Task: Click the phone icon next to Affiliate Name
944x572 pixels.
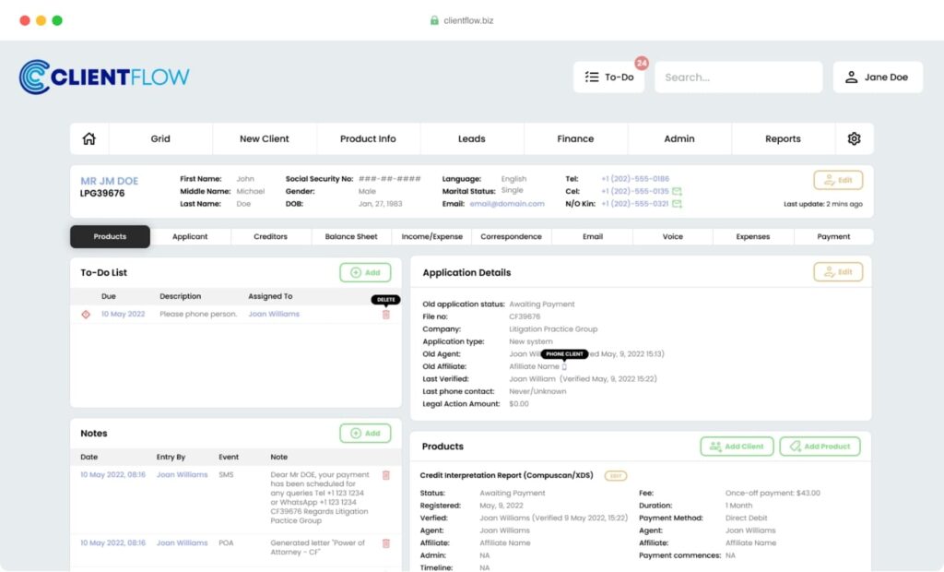Action: coord(564,366)
